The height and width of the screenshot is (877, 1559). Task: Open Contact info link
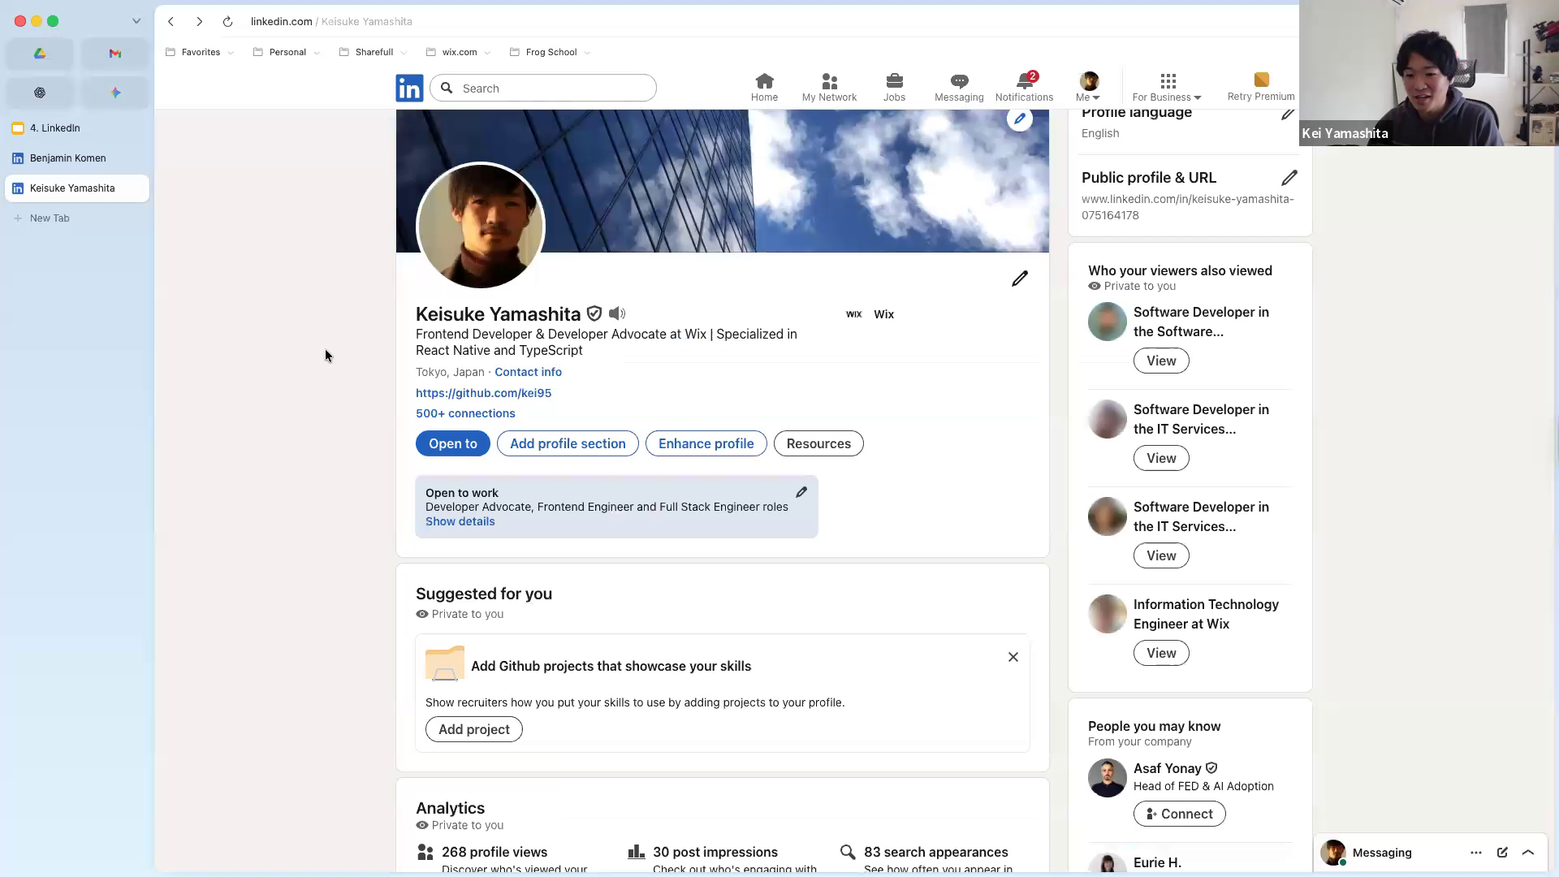coord(528,372)
